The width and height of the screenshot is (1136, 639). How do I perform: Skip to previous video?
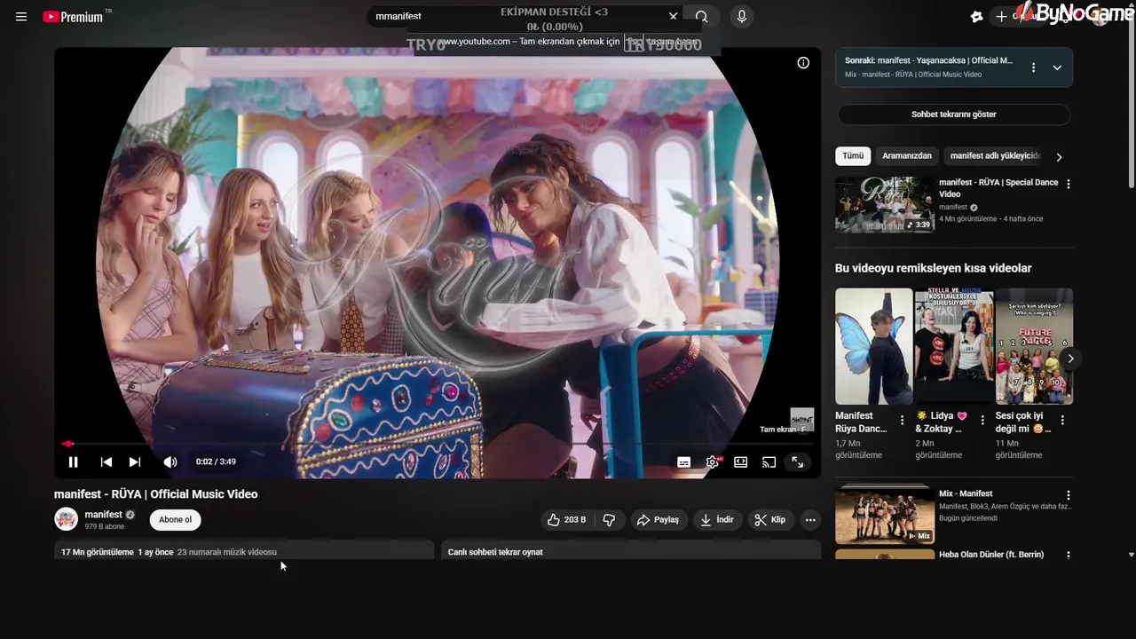point(106,461)
